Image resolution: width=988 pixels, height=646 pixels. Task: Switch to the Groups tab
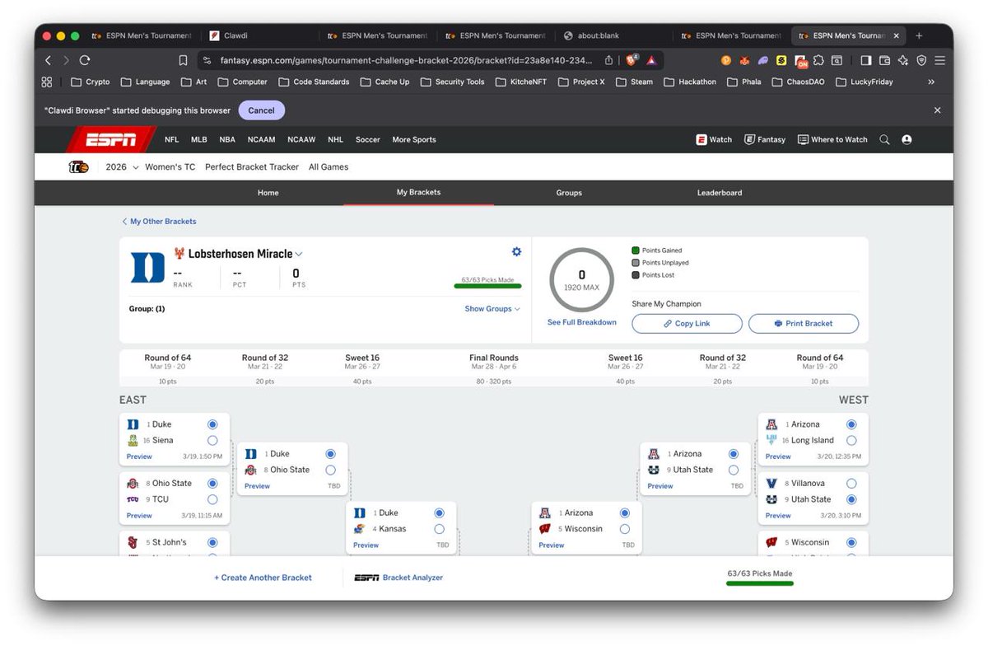pos(569,193)
